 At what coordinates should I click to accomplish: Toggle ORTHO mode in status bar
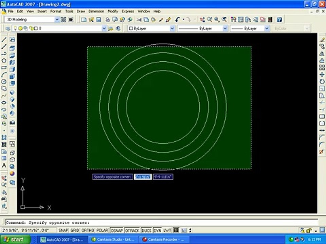point(88,230)
